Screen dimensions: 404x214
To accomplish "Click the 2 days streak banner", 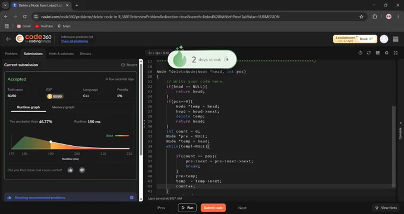I will [202, 59].
